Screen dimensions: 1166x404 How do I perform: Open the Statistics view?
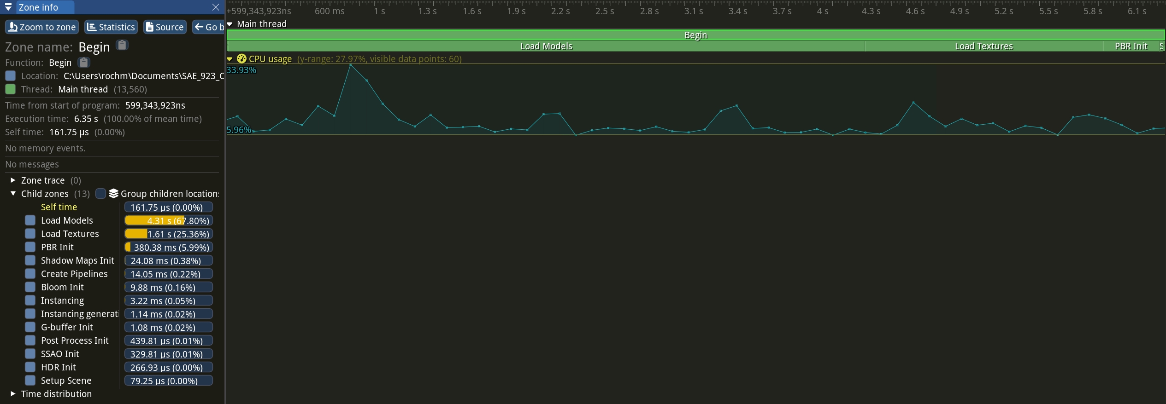[111, 27]
